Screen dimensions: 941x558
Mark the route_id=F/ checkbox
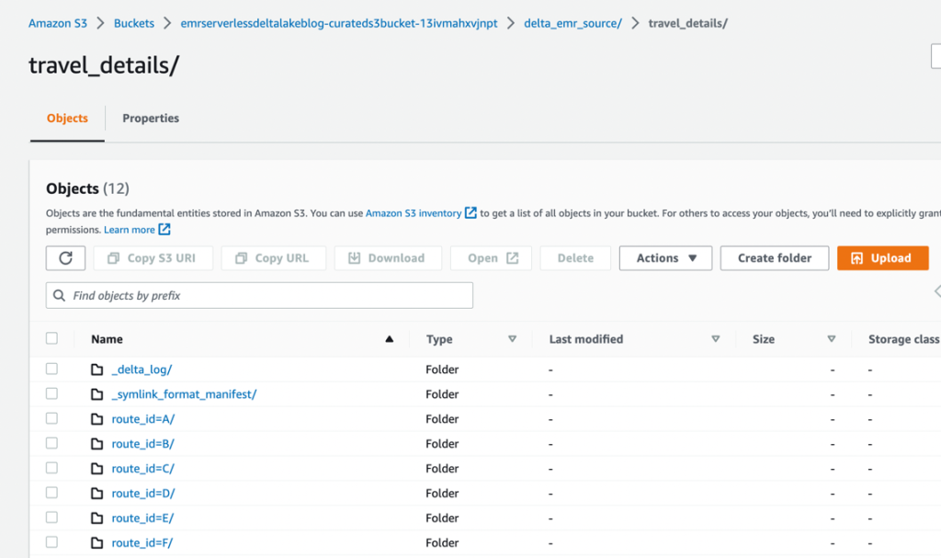click(x=51, y=542)
